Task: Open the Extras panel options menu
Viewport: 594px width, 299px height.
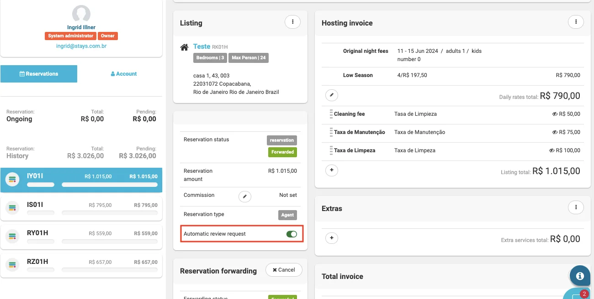Action: [576, 207]
